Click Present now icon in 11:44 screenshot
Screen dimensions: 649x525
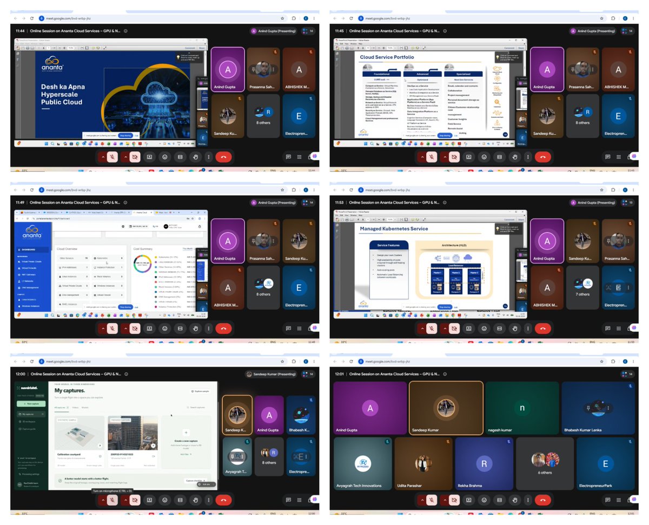pos(149,157)
